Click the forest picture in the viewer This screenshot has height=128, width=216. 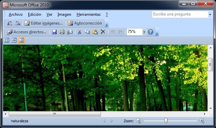pyautogui.click(x=105, y=78)
